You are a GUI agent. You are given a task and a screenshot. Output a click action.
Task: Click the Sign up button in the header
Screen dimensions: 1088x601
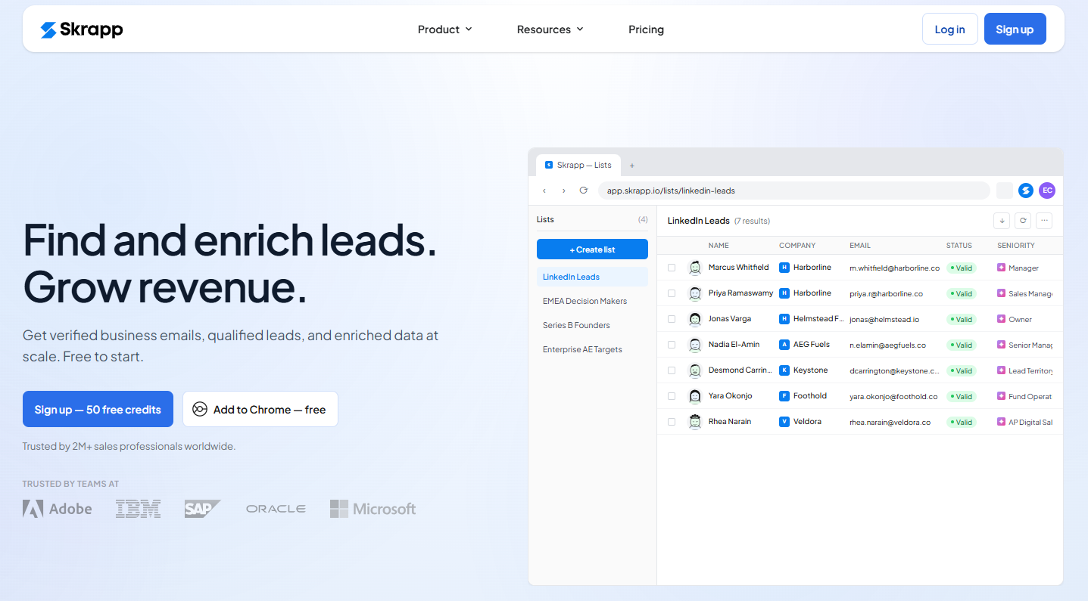coord(1015,29)
